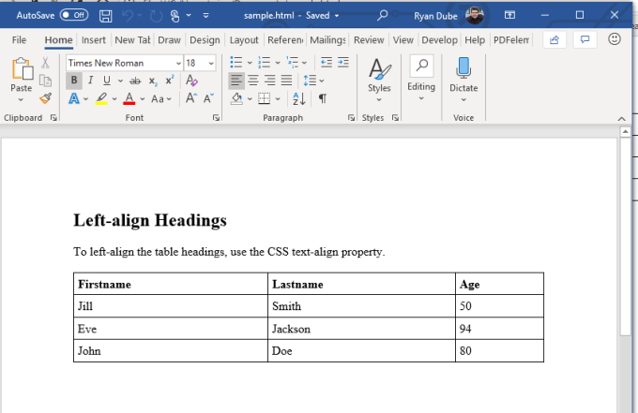This screenshot has width=638, height=413.
Task: Click Increase Indent icon
Action: (x=343, y=62)
